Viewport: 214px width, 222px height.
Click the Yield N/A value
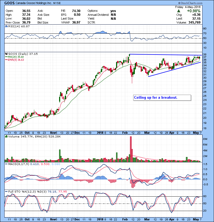(113, 18)
